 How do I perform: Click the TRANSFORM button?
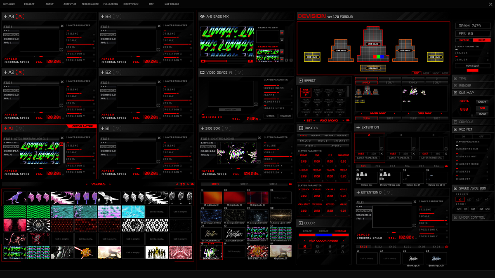tap(285, 116)
